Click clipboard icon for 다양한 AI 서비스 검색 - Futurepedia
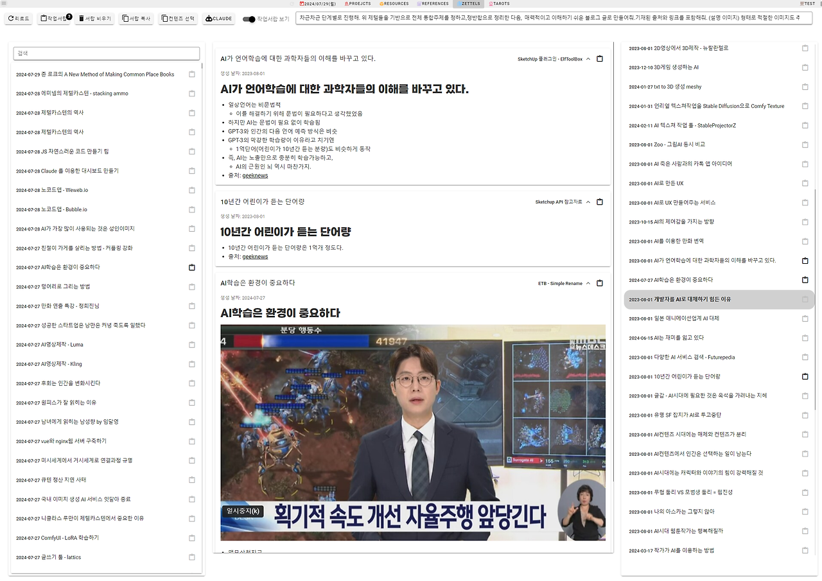822x581 pixels. 805,357
